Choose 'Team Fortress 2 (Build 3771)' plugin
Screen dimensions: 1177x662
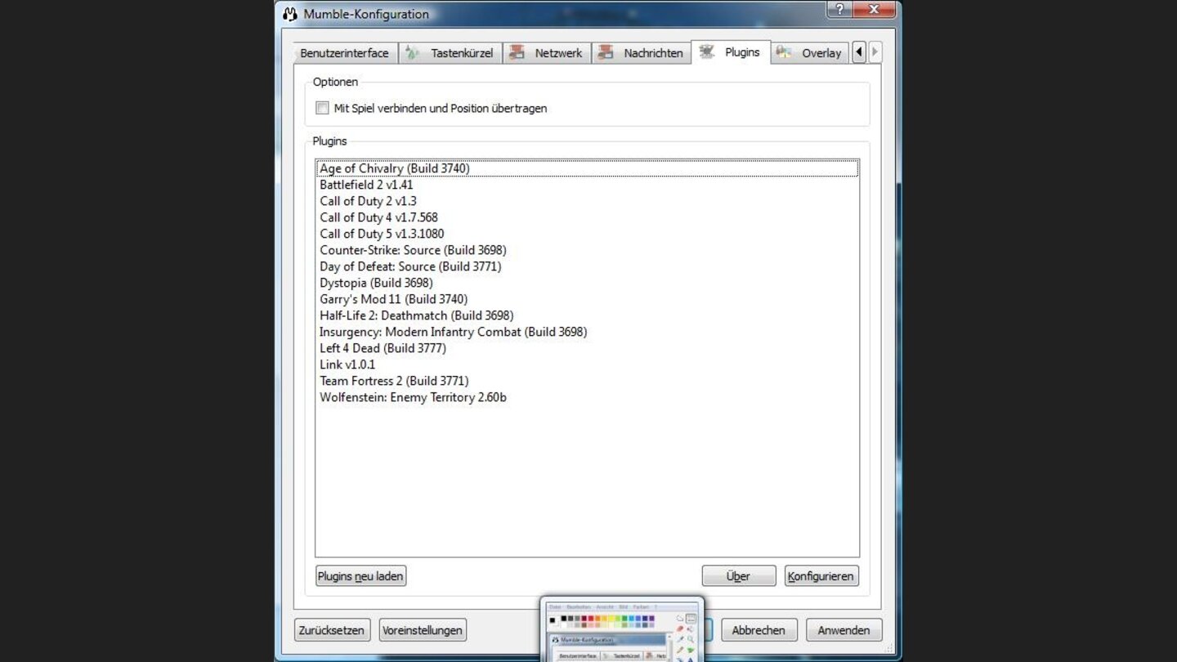point(587,381)
